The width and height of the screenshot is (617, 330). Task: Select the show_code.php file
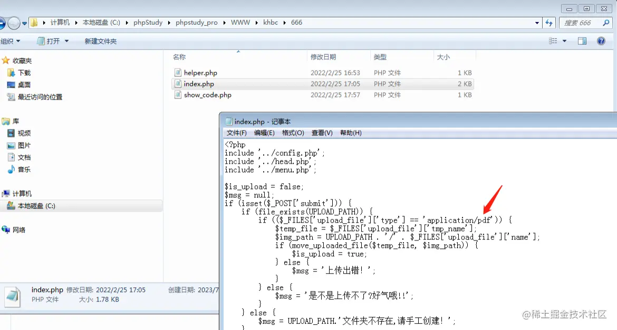[207, 95]
